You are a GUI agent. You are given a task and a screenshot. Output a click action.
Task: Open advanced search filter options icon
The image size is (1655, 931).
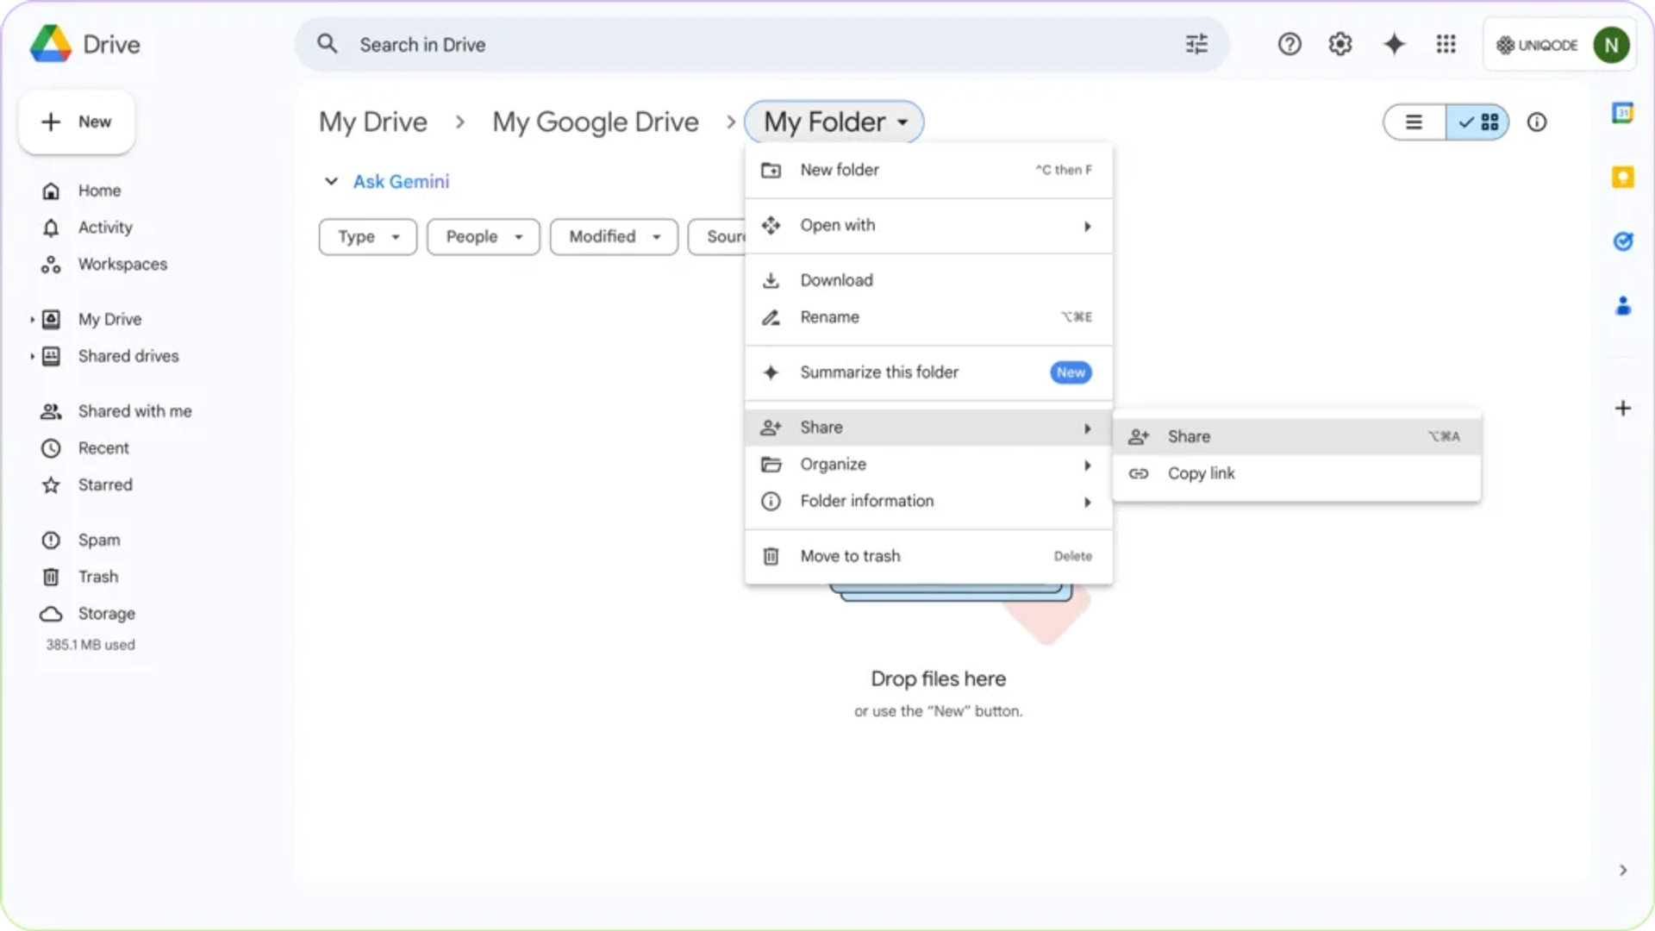point(1196,44)
